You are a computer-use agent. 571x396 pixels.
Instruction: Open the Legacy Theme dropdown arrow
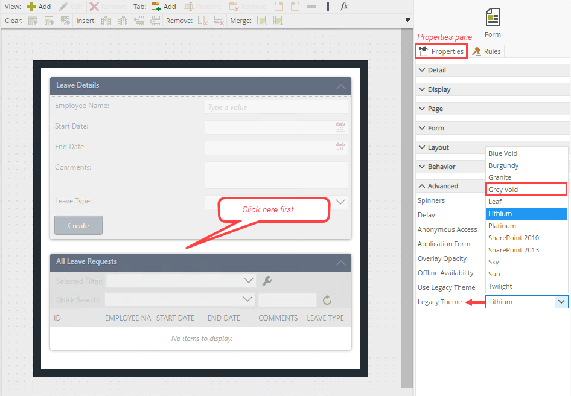click(x=561, y=302)
